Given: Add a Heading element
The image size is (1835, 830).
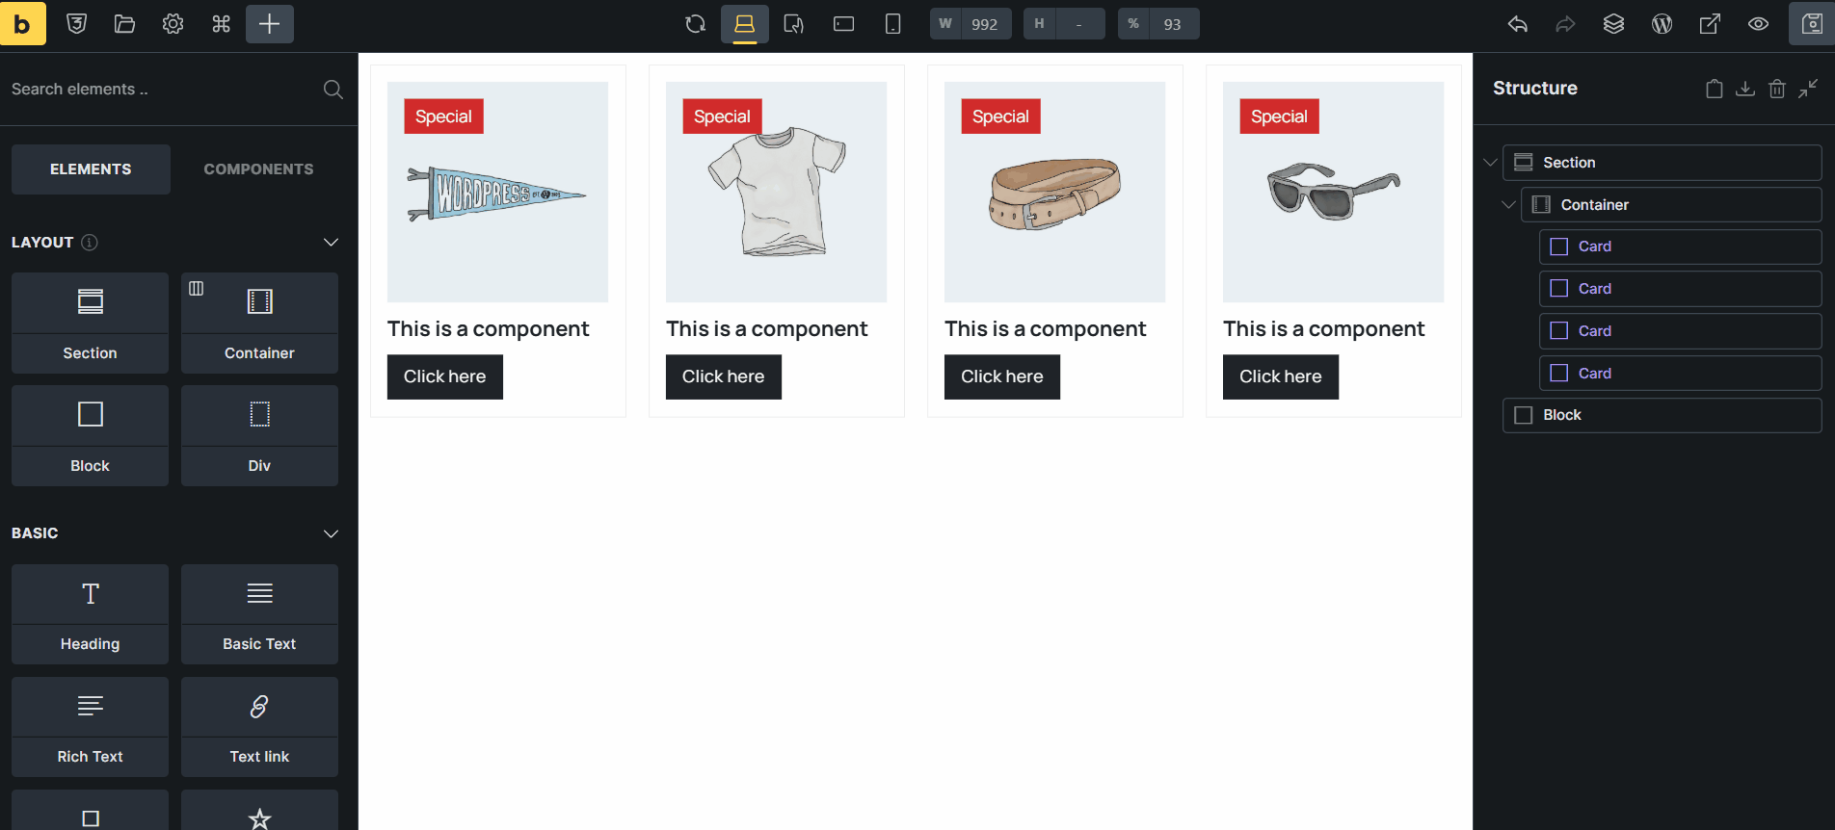Looking at the screenshot, I should coord(90,614).
